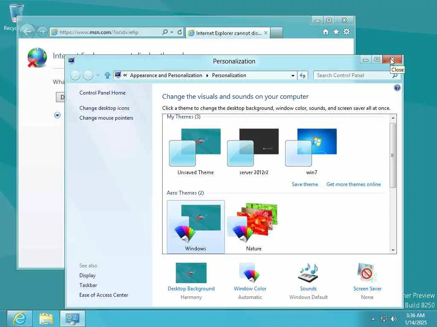
Task: Open the Display link under See also
Action: click(x=87, y=275)
